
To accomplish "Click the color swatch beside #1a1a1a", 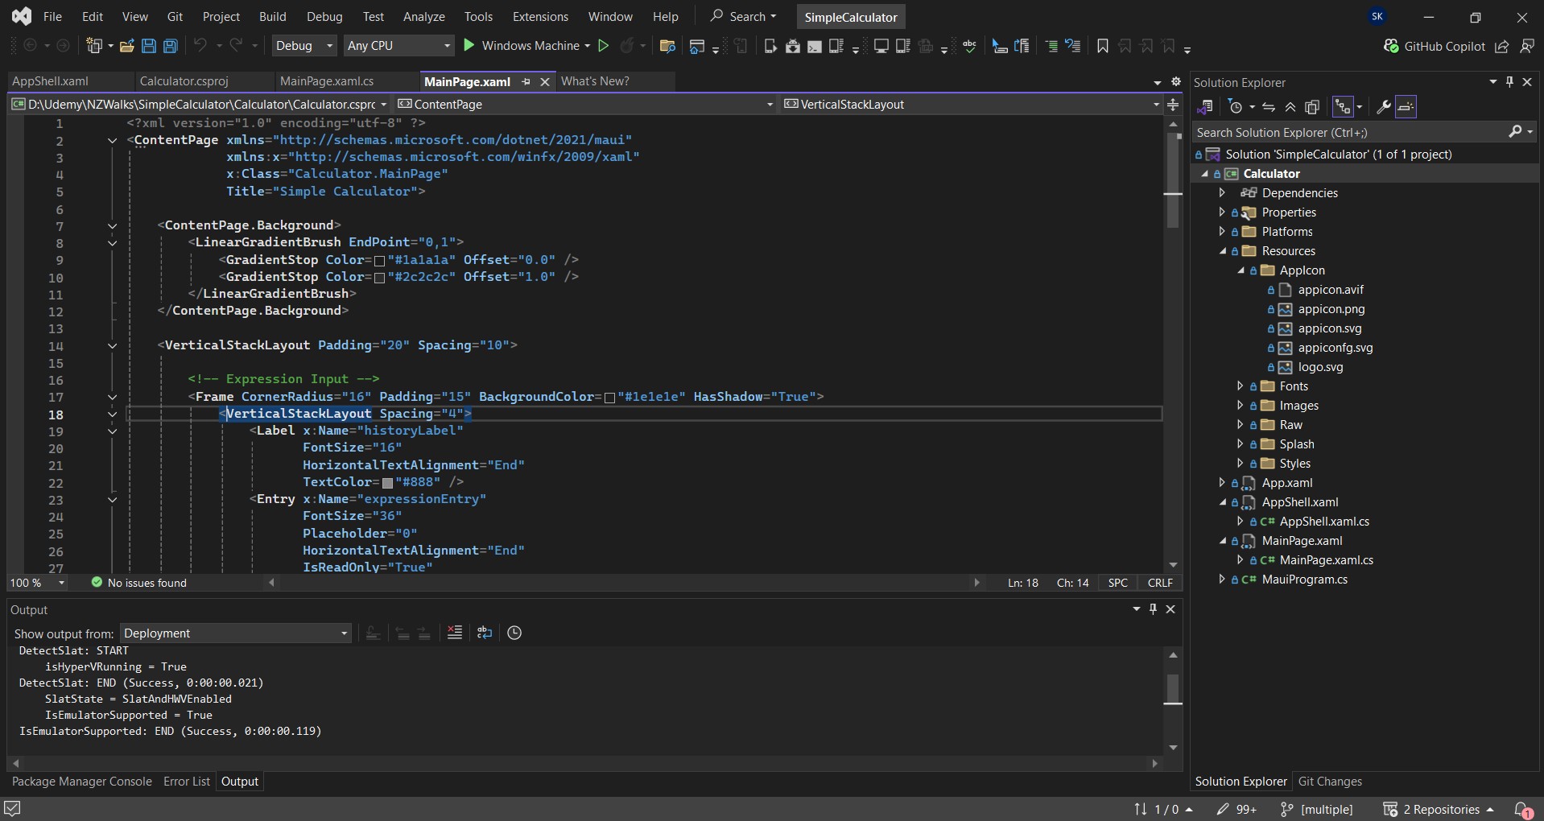I will (x=380, y=261).
